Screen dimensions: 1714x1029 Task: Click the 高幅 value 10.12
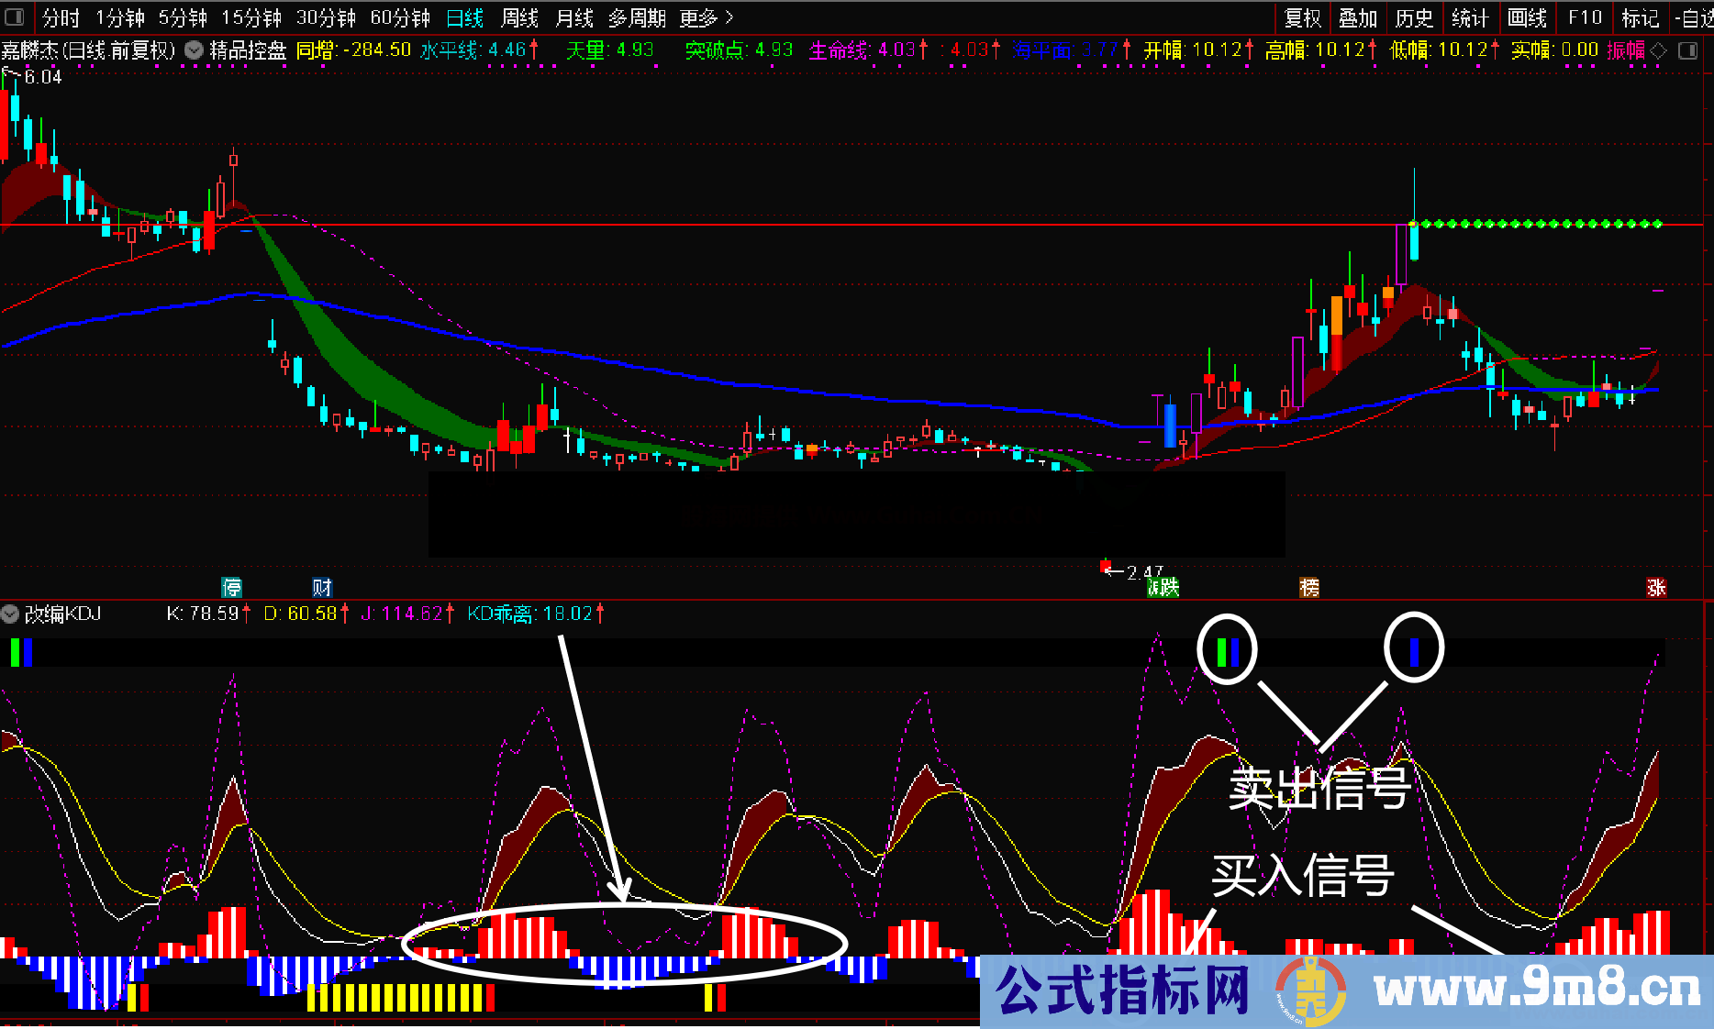click(x=1341, y=50)
